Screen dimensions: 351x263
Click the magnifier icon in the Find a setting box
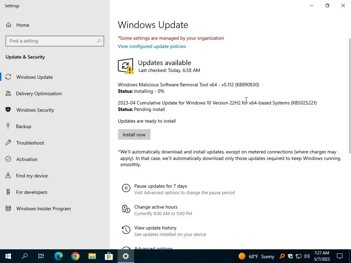pyautogui.click(x=99, y=41)
